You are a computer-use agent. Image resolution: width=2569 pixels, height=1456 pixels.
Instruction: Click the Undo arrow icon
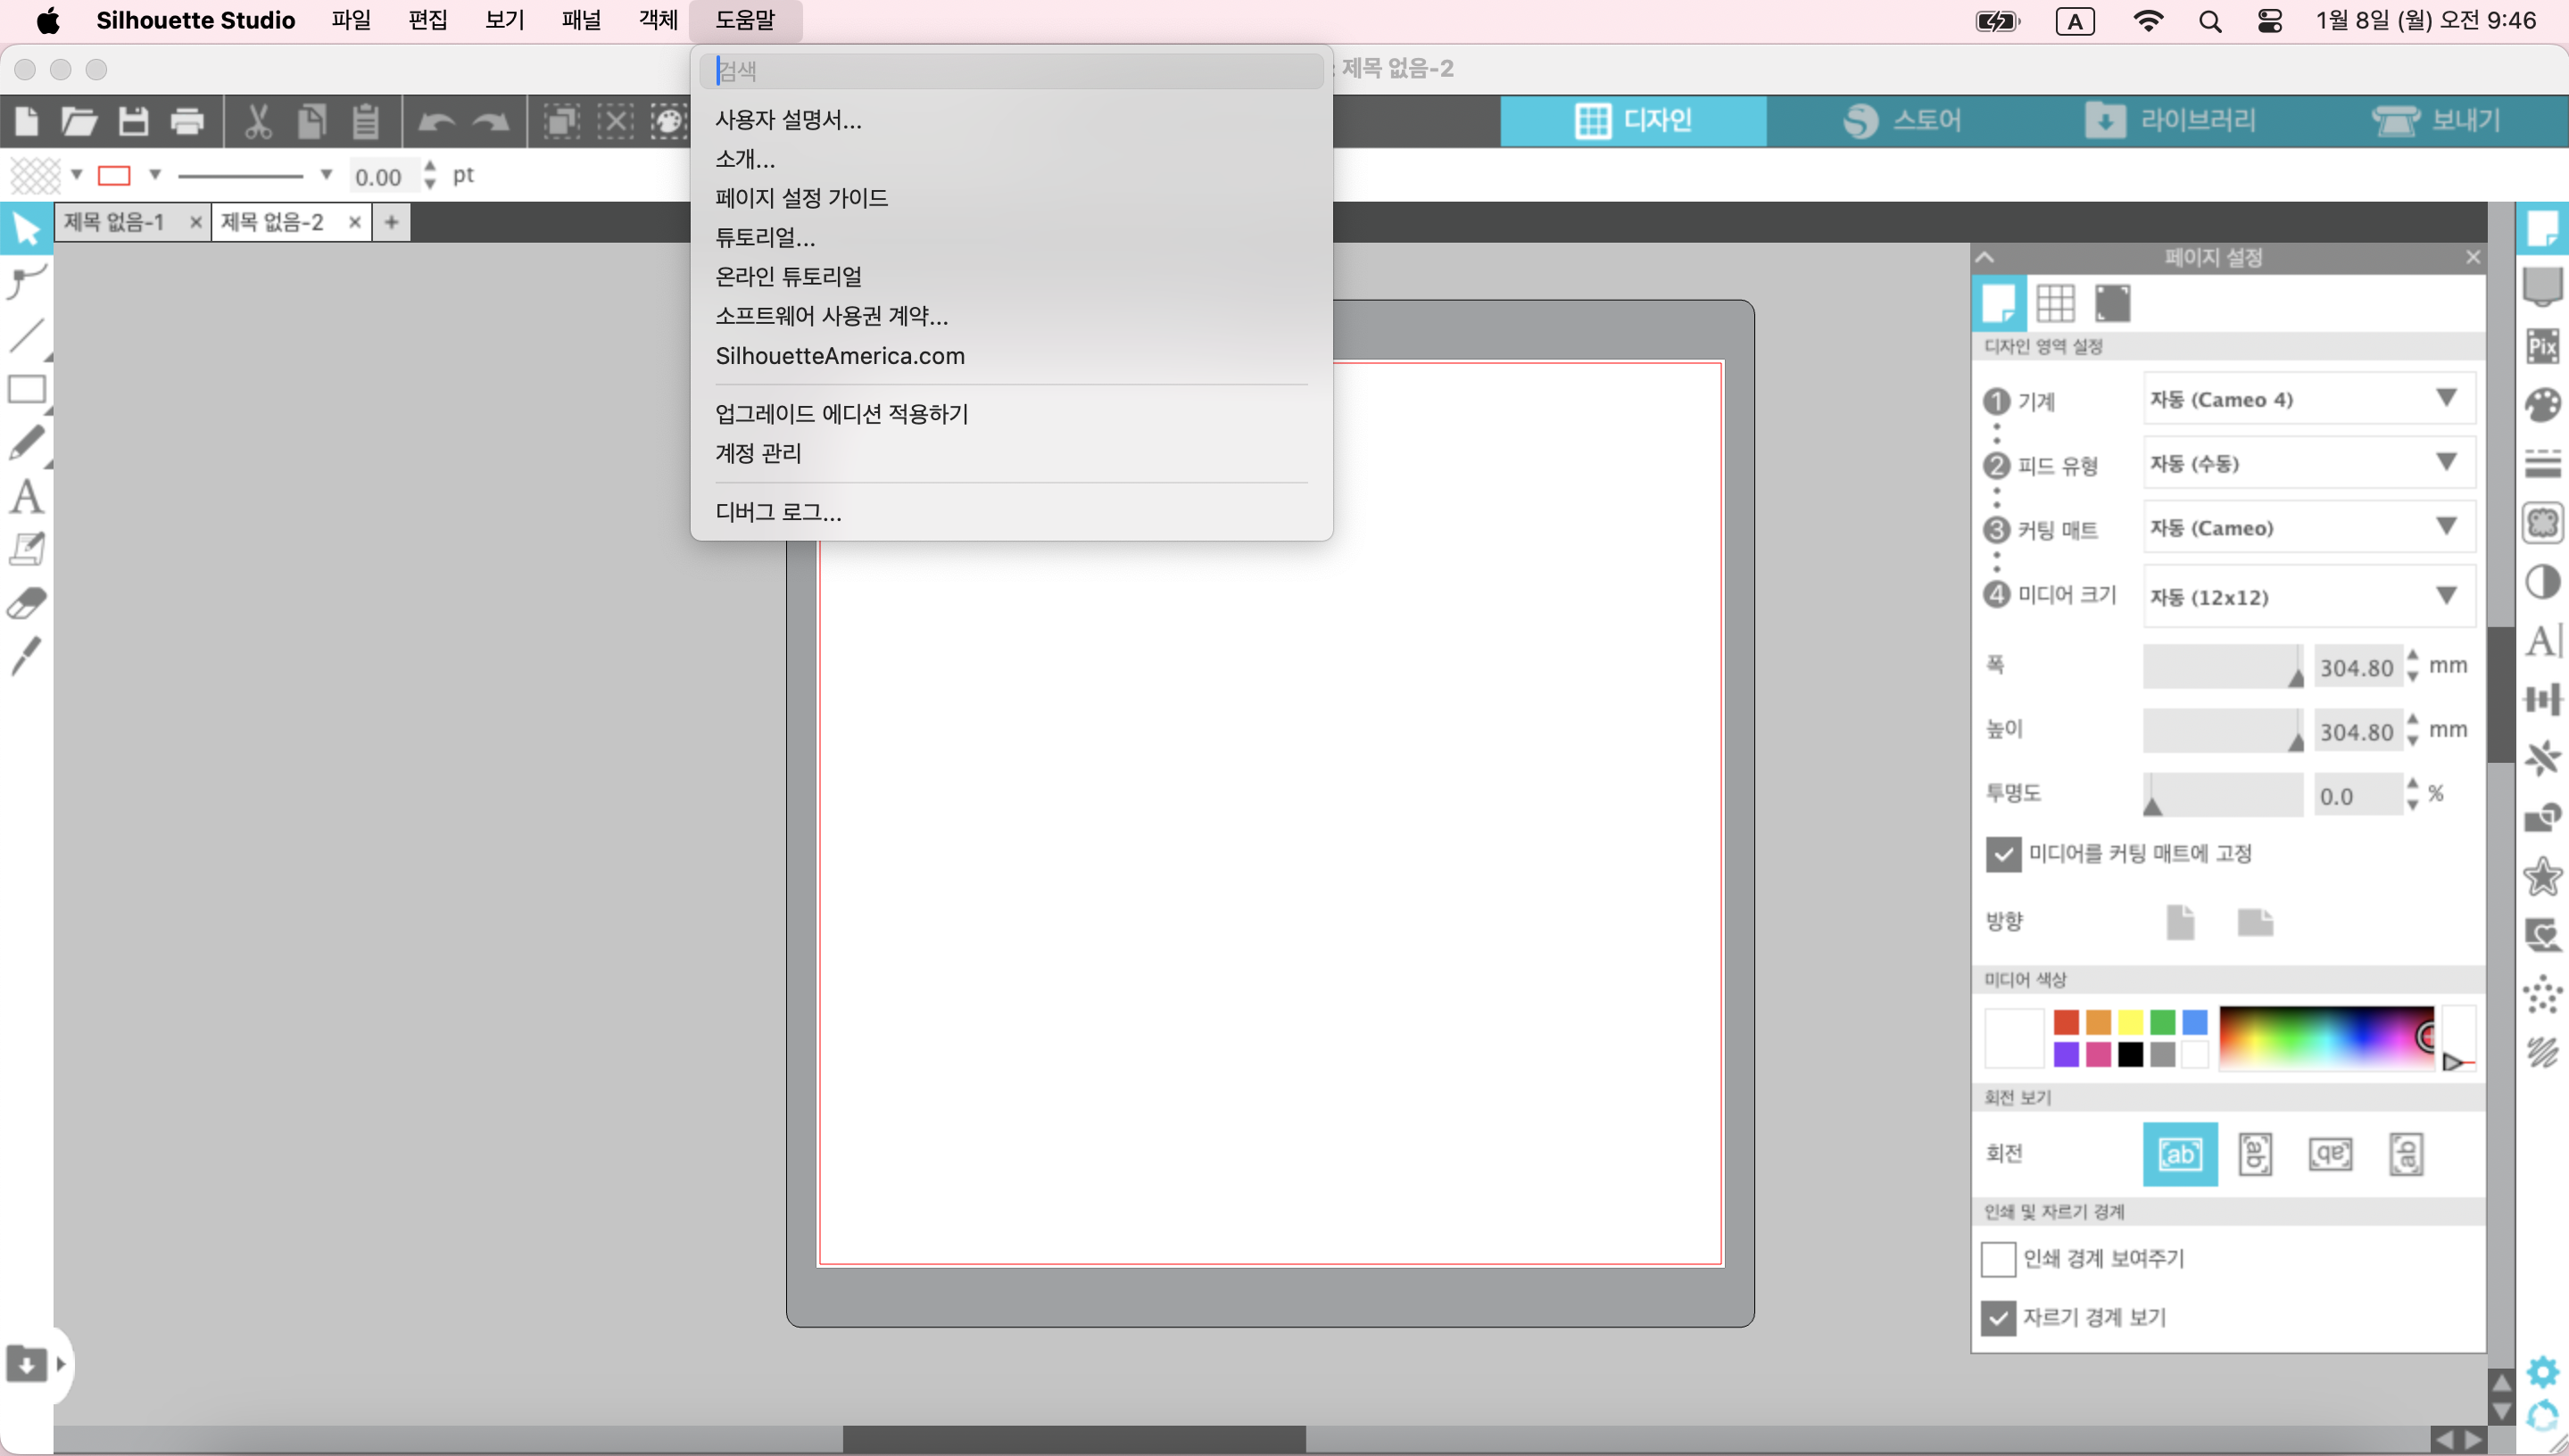tap(436, 121)
